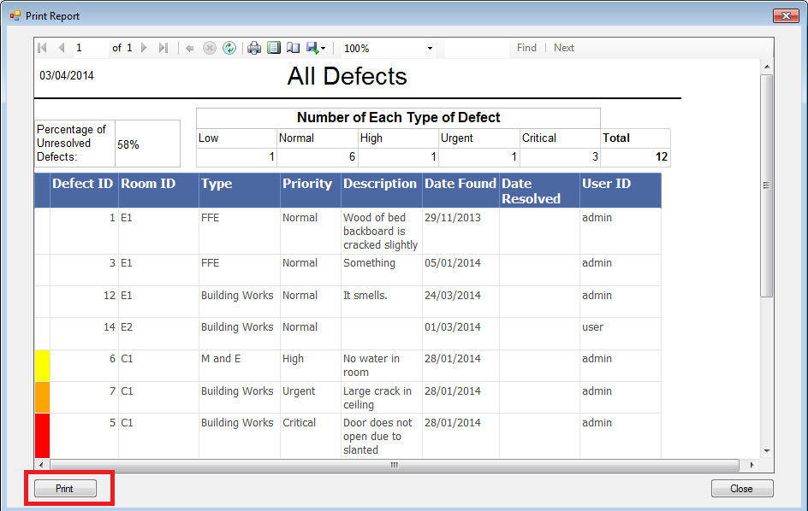The image size is (808, 511).
Task: Click the Find link
Action: click(x=526, y=48)
